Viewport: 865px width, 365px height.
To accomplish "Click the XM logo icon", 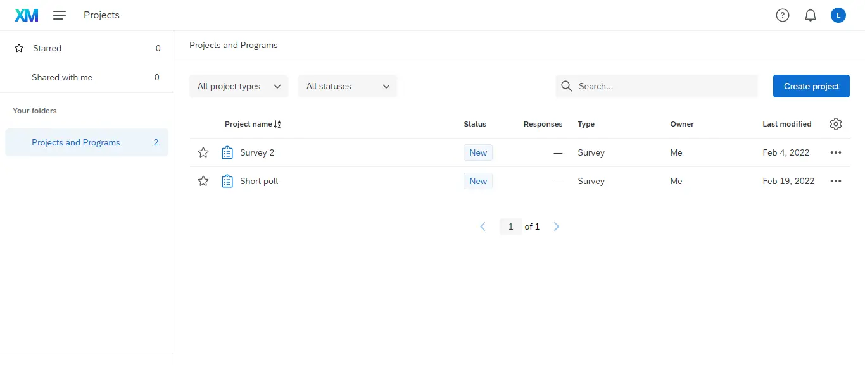I will click(x=27, y=15).
